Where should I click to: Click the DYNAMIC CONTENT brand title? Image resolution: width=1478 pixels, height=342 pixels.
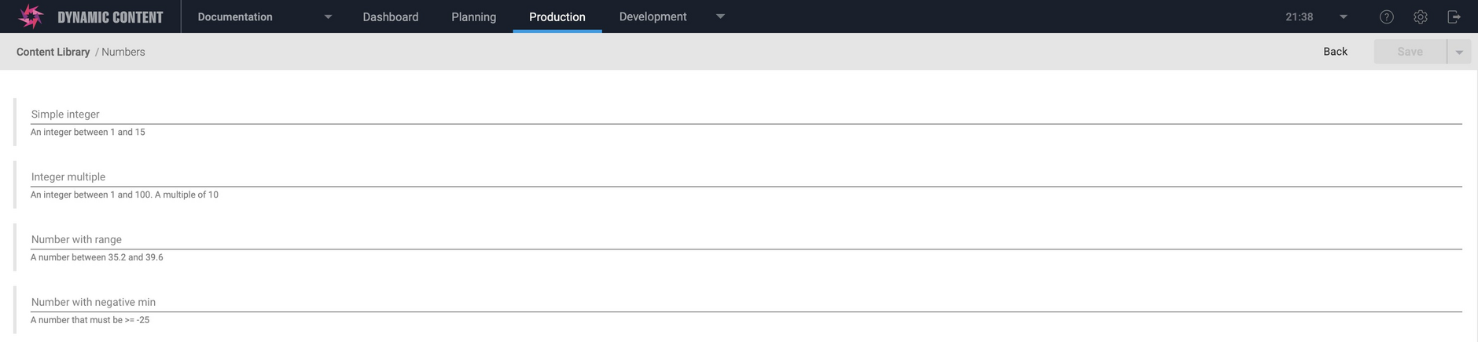click(x=110, y=17)
